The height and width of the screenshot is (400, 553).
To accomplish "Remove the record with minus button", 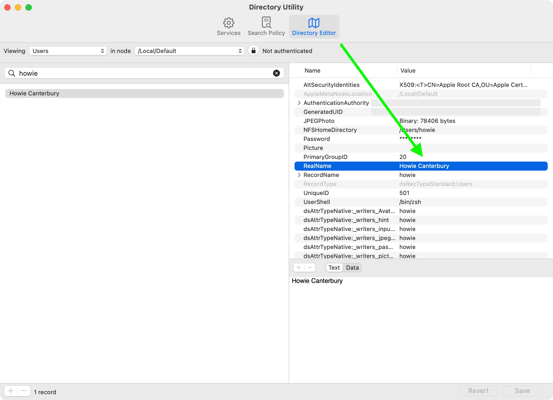I will [24, 391].
